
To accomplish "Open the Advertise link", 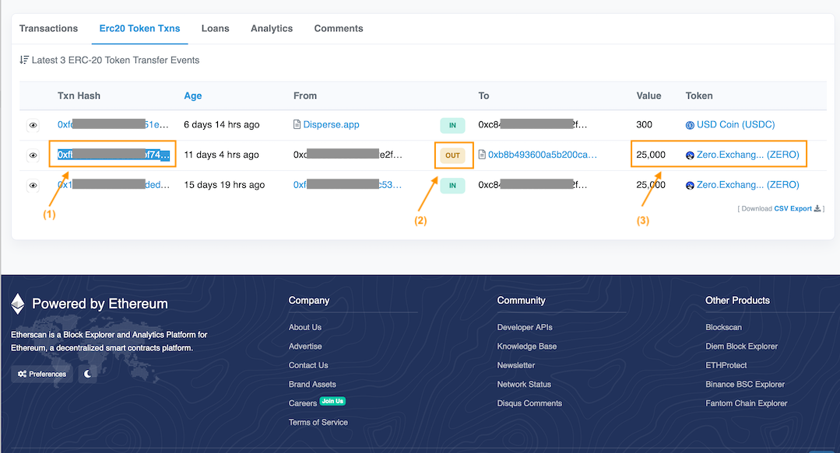I will pos(305,346).
